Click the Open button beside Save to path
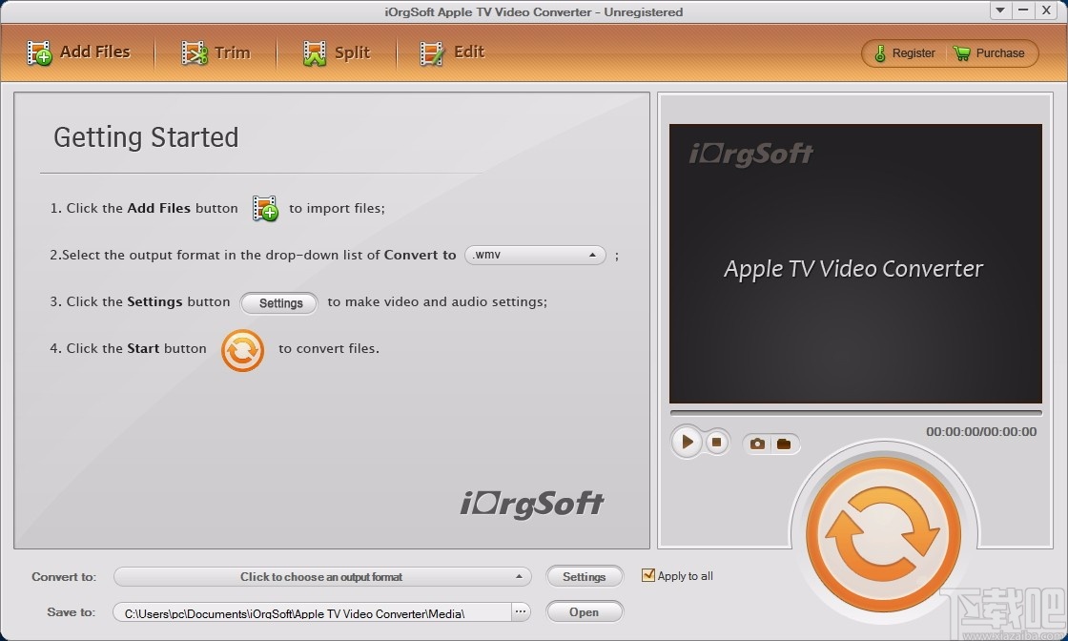 coord(585,611)
